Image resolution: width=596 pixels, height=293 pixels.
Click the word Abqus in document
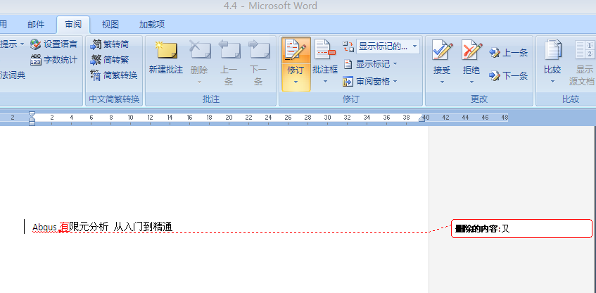(44, 227)
